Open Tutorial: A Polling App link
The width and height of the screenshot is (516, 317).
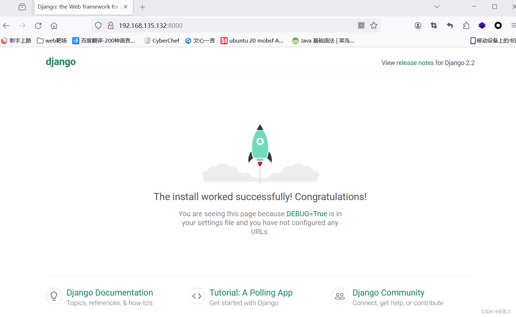(x=251, y=293)
